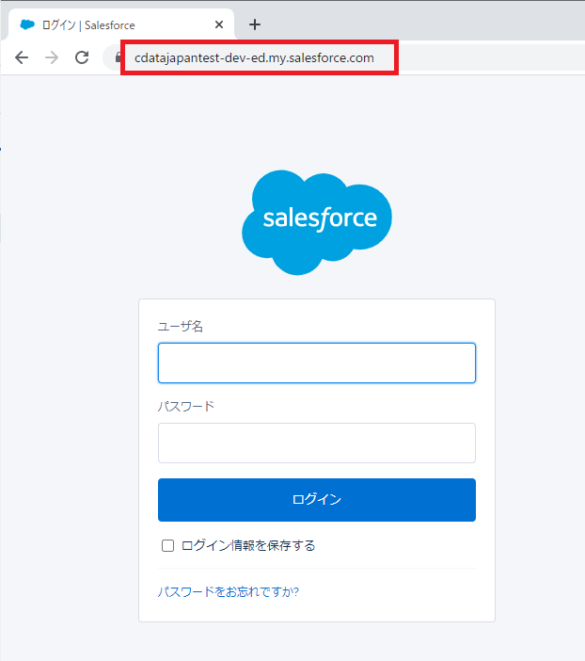Focus the パスワード input field
This screenshot has height=661, width=585.
317,443
